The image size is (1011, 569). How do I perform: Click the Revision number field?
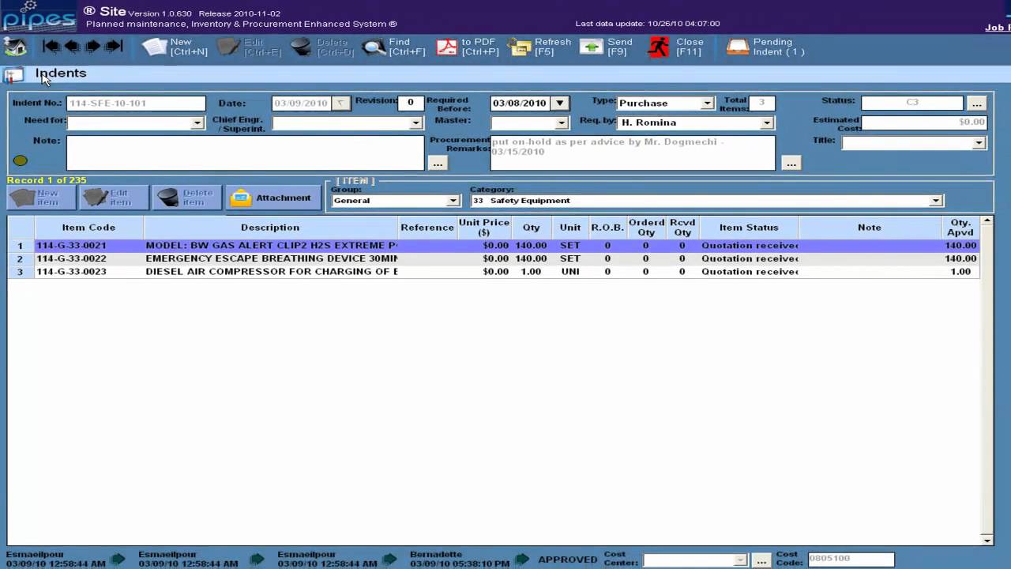click(x=410, y=103)
